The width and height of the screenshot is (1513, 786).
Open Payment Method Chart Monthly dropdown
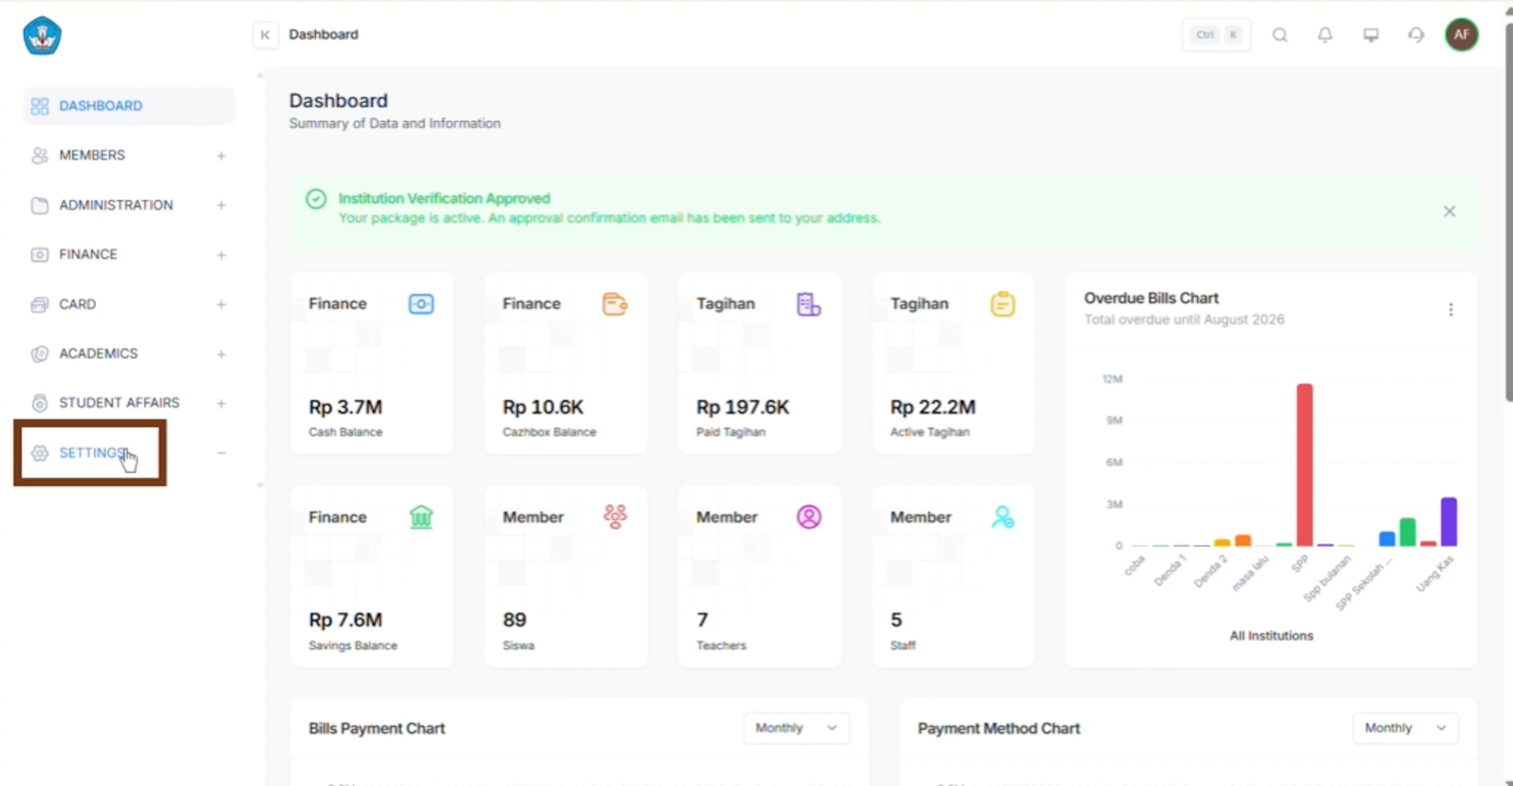coord(1405,728)
